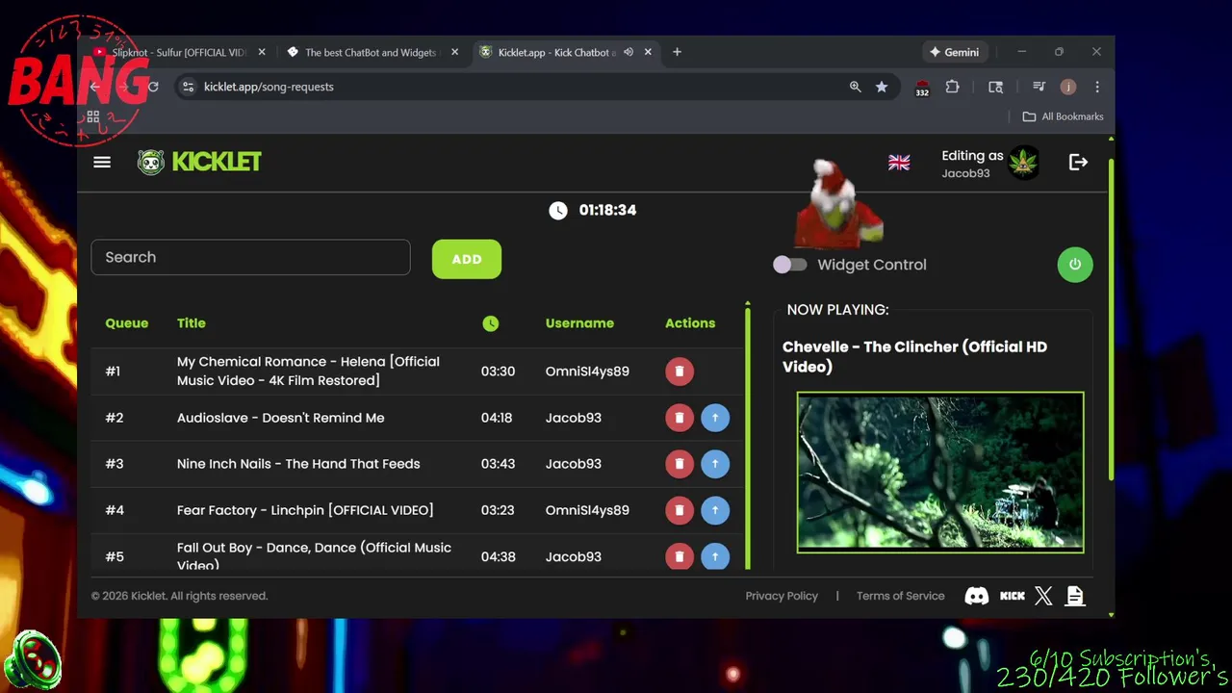Delete Fear Factory - Linchpin from queue
The height and width of the screenshot is (693, 1232).
(x=680, y=510)
